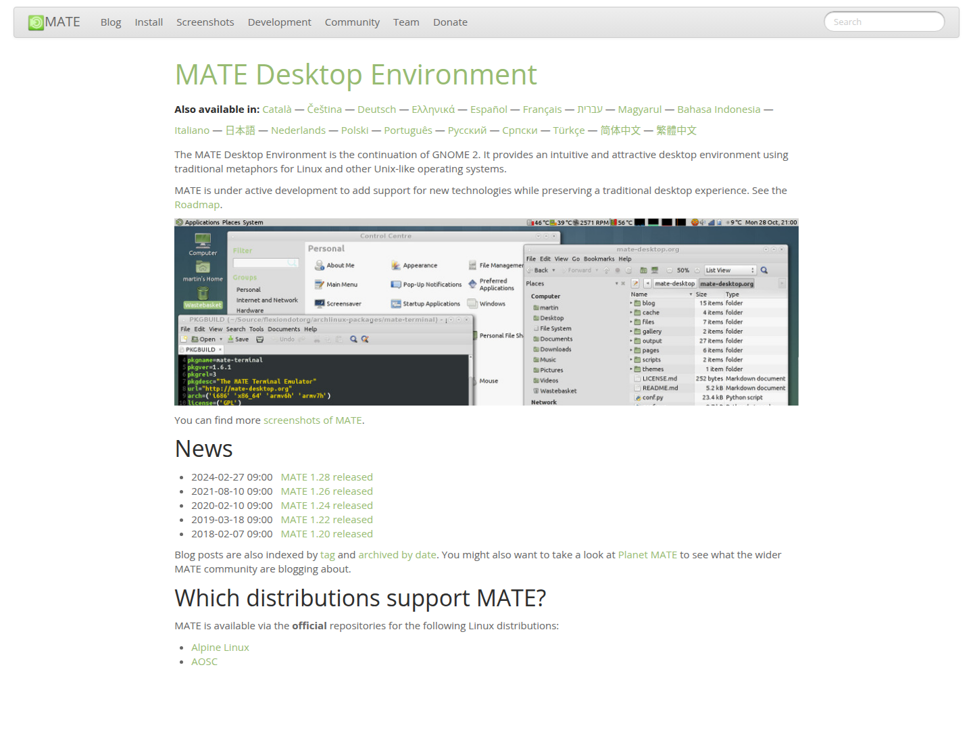Click the 'MATE Desktop Environment' page heading
The image size is (973, 730).
(x=356, y=74)
